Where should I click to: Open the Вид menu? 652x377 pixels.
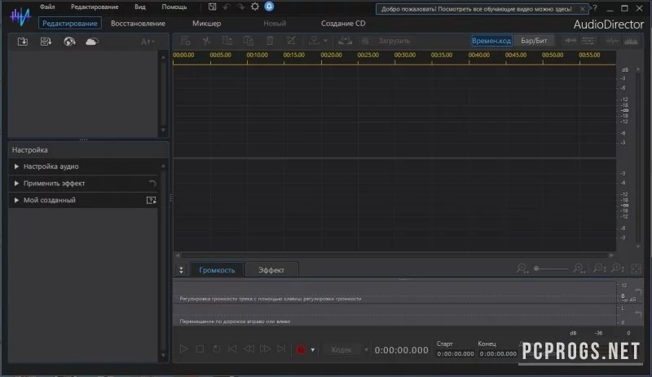140,7
